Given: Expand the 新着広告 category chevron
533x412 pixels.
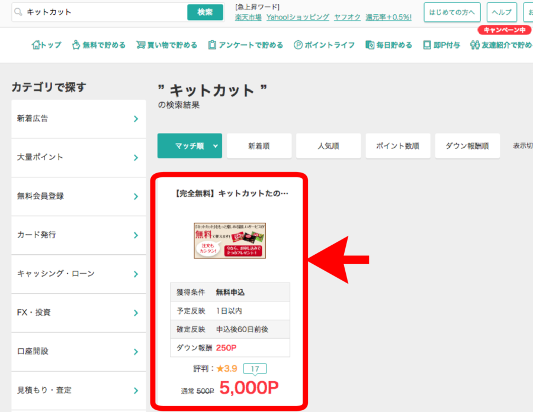Looking at the screenshot, I should pos(136,119).
